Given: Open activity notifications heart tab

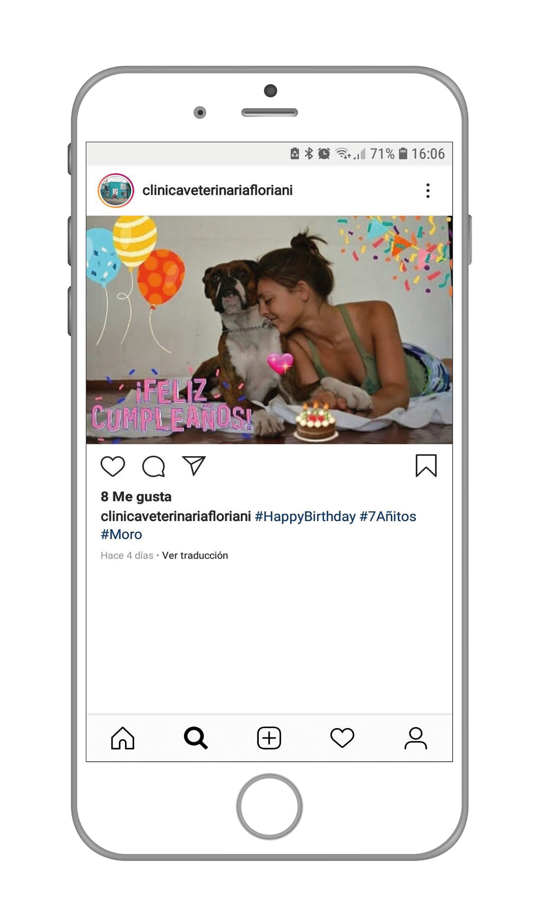Looking at the screenshot, I should [342, 738].
